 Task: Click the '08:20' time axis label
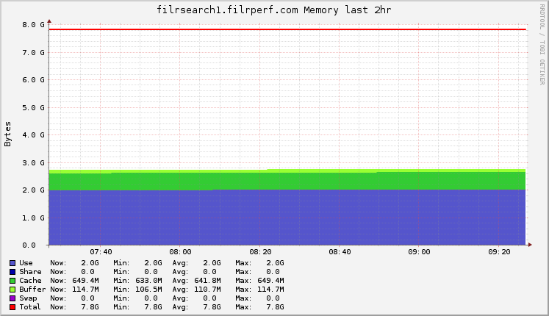[x=260, y=252]
